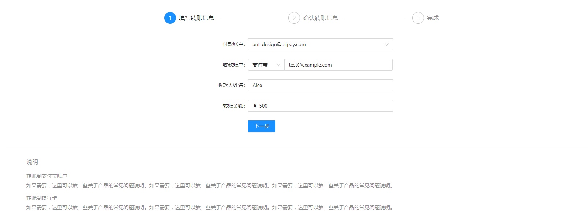The height and width of the screenshot is (222, 588).
Task: Click the 转账到支付宝账户 heading
Action: [x=46, y=176]
